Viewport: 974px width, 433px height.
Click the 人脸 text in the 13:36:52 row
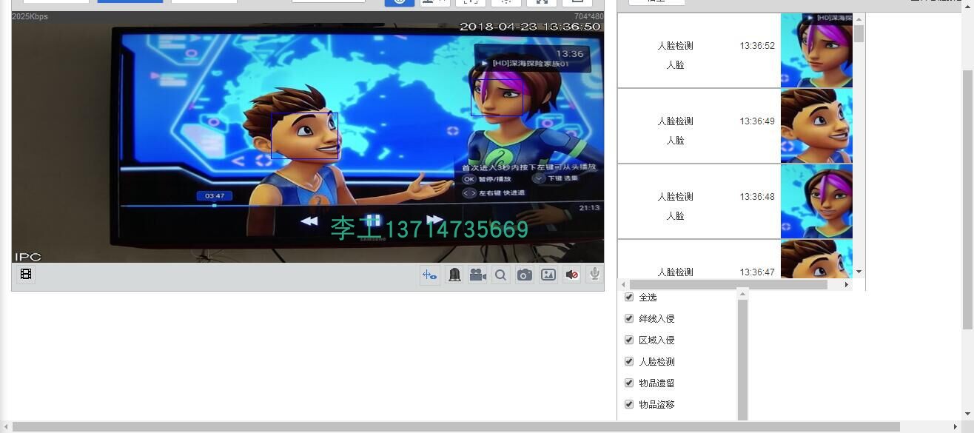675,64
